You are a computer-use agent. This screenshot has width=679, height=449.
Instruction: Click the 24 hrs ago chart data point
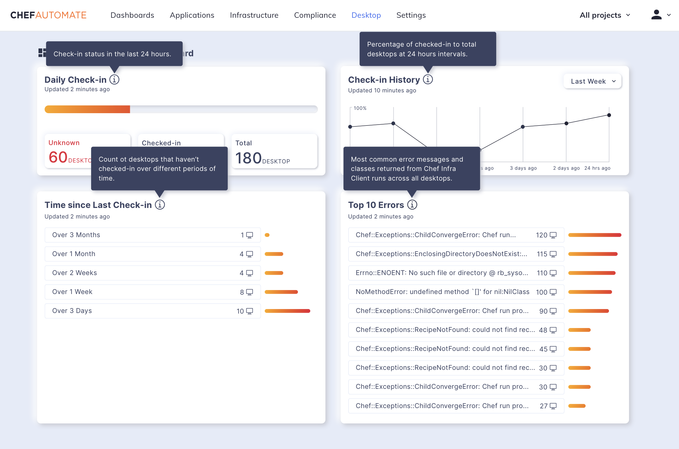[609, 115]
